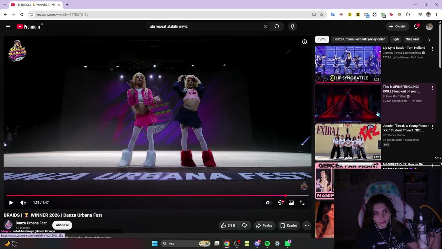This screenshot has width=442, height=249.
Task: Open the YouTube account avatar menu
Action: (x=429, y=27)
